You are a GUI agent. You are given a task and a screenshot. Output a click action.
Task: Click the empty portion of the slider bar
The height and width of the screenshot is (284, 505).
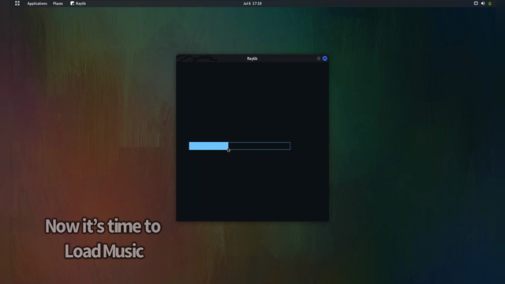point(260,146)
